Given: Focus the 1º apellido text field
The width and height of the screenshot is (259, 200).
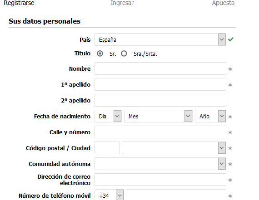Looking at the screenshot, I should pyautogui.click(x=160, y=84).
